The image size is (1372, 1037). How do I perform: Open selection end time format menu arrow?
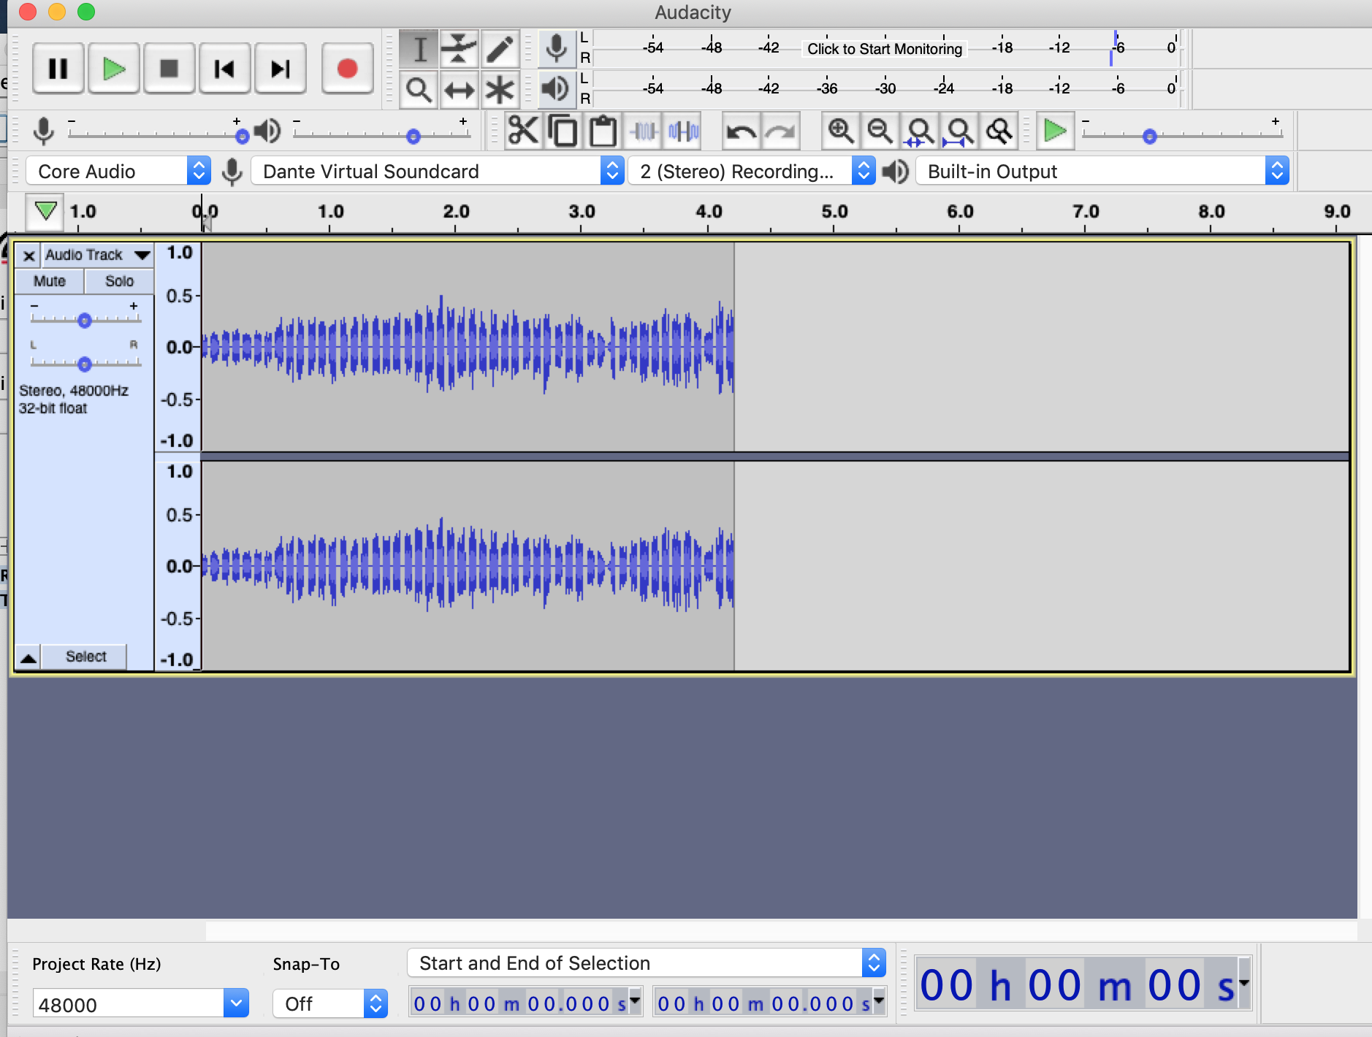880,1000
